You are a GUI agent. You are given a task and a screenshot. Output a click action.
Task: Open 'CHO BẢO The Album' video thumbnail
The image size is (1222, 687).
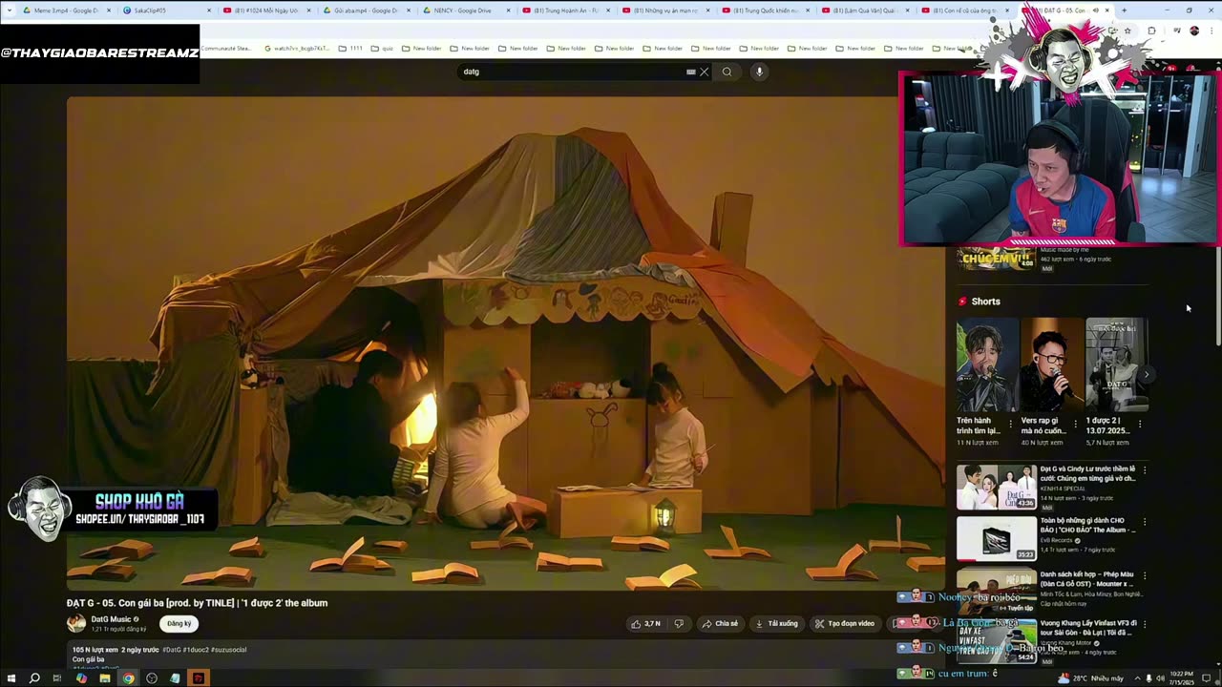pos(996,539)
